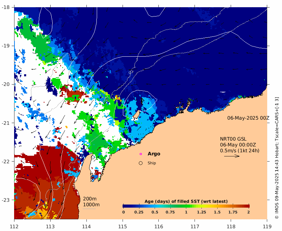
Task: Click the latitude axis label '-20'
Action: tap(6, 84)
